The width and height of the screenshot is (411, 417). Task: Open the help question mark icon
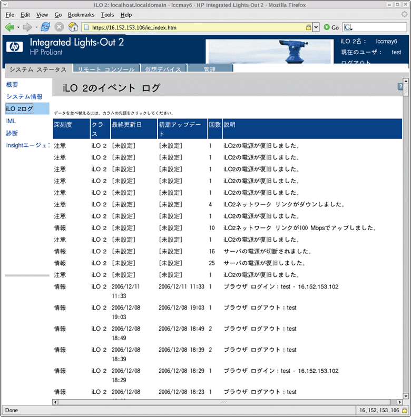(399, 87)
